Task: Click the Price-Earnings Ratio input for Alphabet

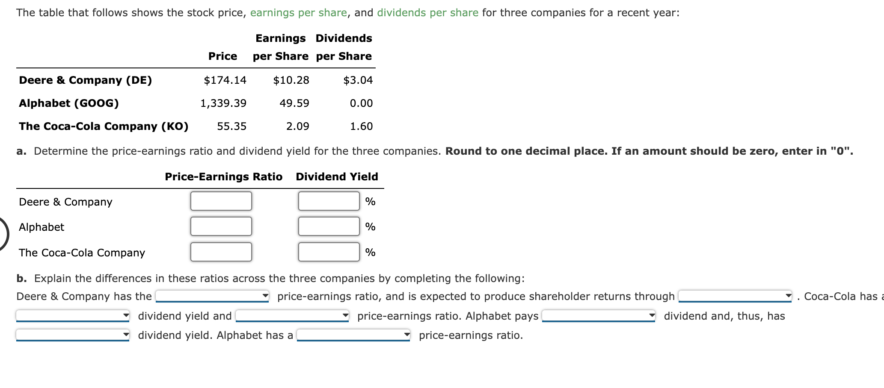Action: (221, 226)
